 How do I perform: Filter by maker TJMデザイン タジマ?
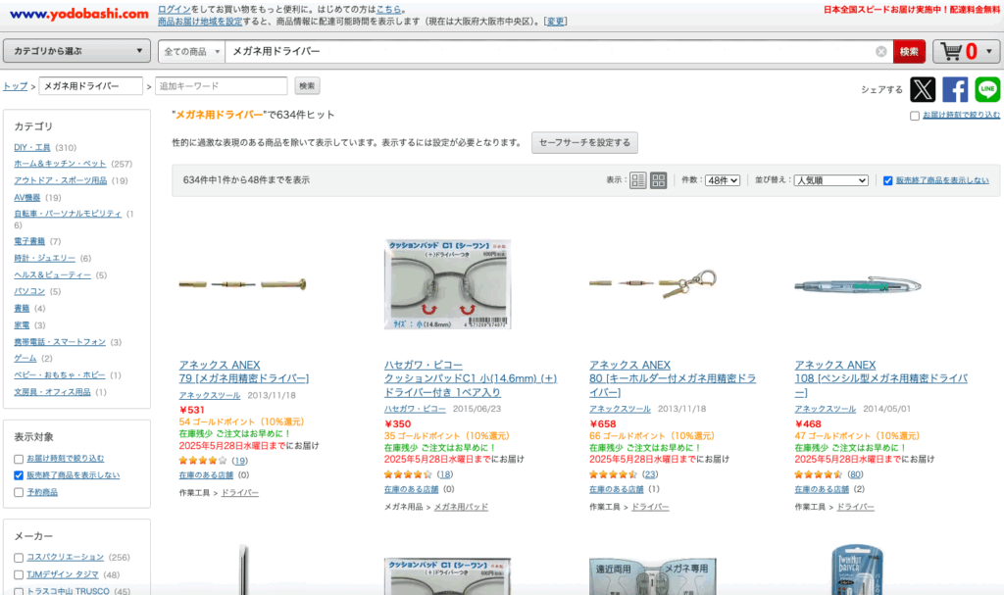point(19,575)
